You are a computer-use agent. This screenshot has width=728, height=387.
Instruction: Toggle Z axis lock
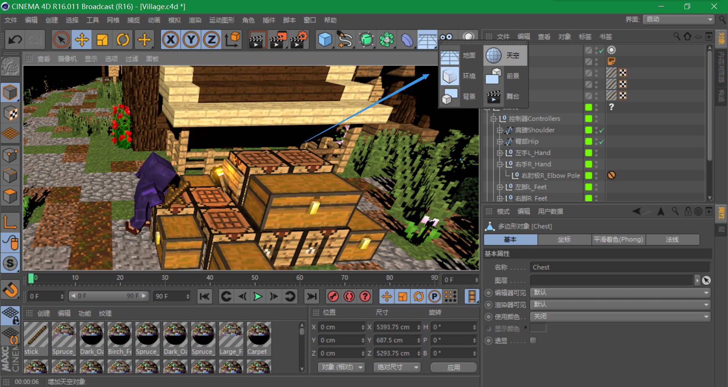212,39
